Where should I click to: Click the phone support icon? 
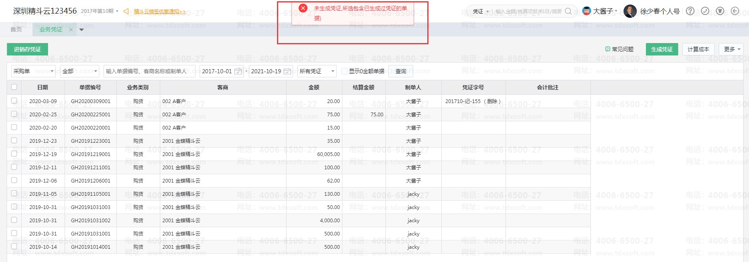[x=705, y=11]
